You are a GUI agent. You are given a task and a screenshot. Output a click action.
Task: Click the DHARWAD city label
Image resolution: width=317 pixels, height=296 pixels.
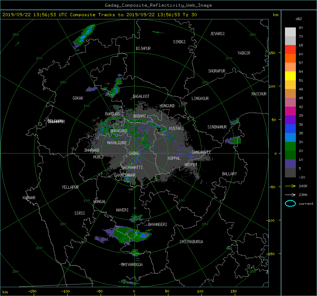[x=92, y=150]
